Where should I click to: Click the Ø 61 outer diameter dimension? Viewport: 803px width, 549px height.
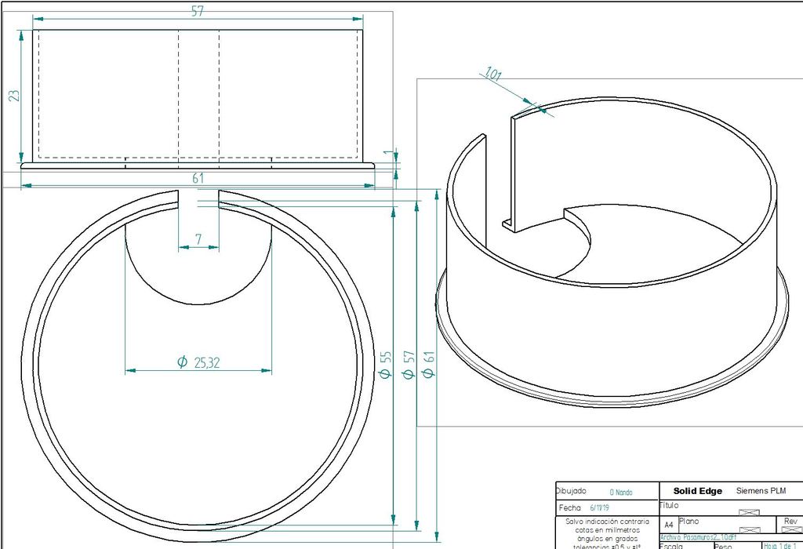click(x=428, y=365)
